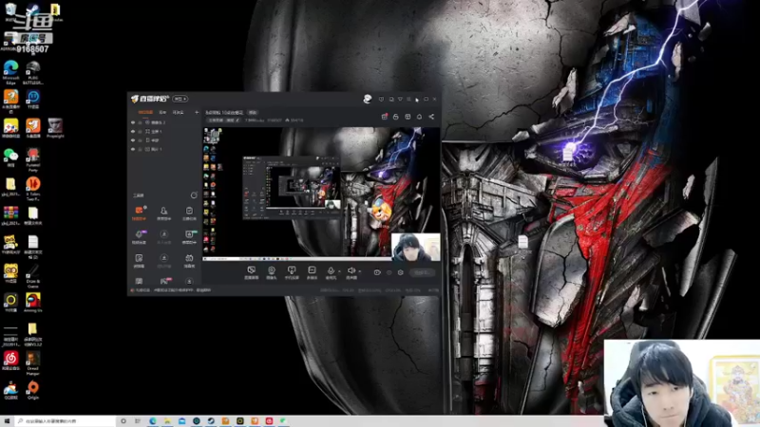Open Steam from the taskbar
The width and height of the screenshot is (760, 427).
point(211,421)
